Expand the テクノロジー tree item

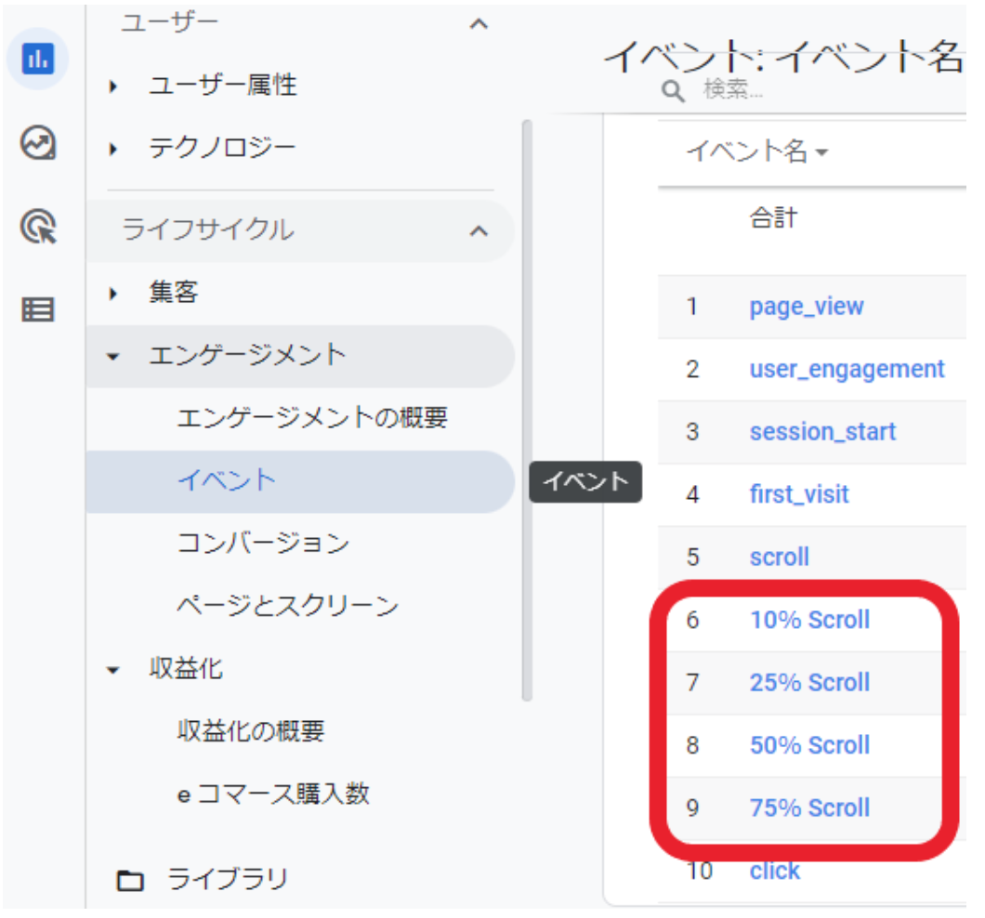pos(114,149)
